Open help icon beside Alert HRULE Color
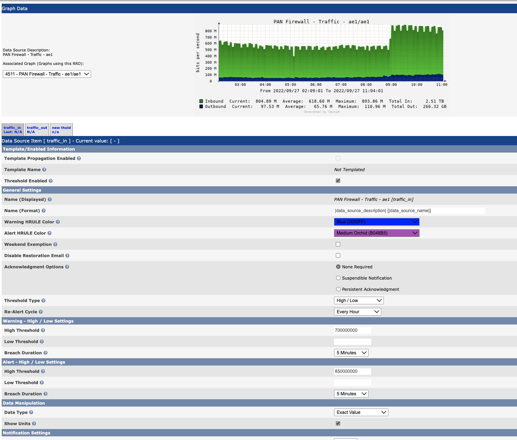This screenshot has height=440, width=517. point(49,233)
